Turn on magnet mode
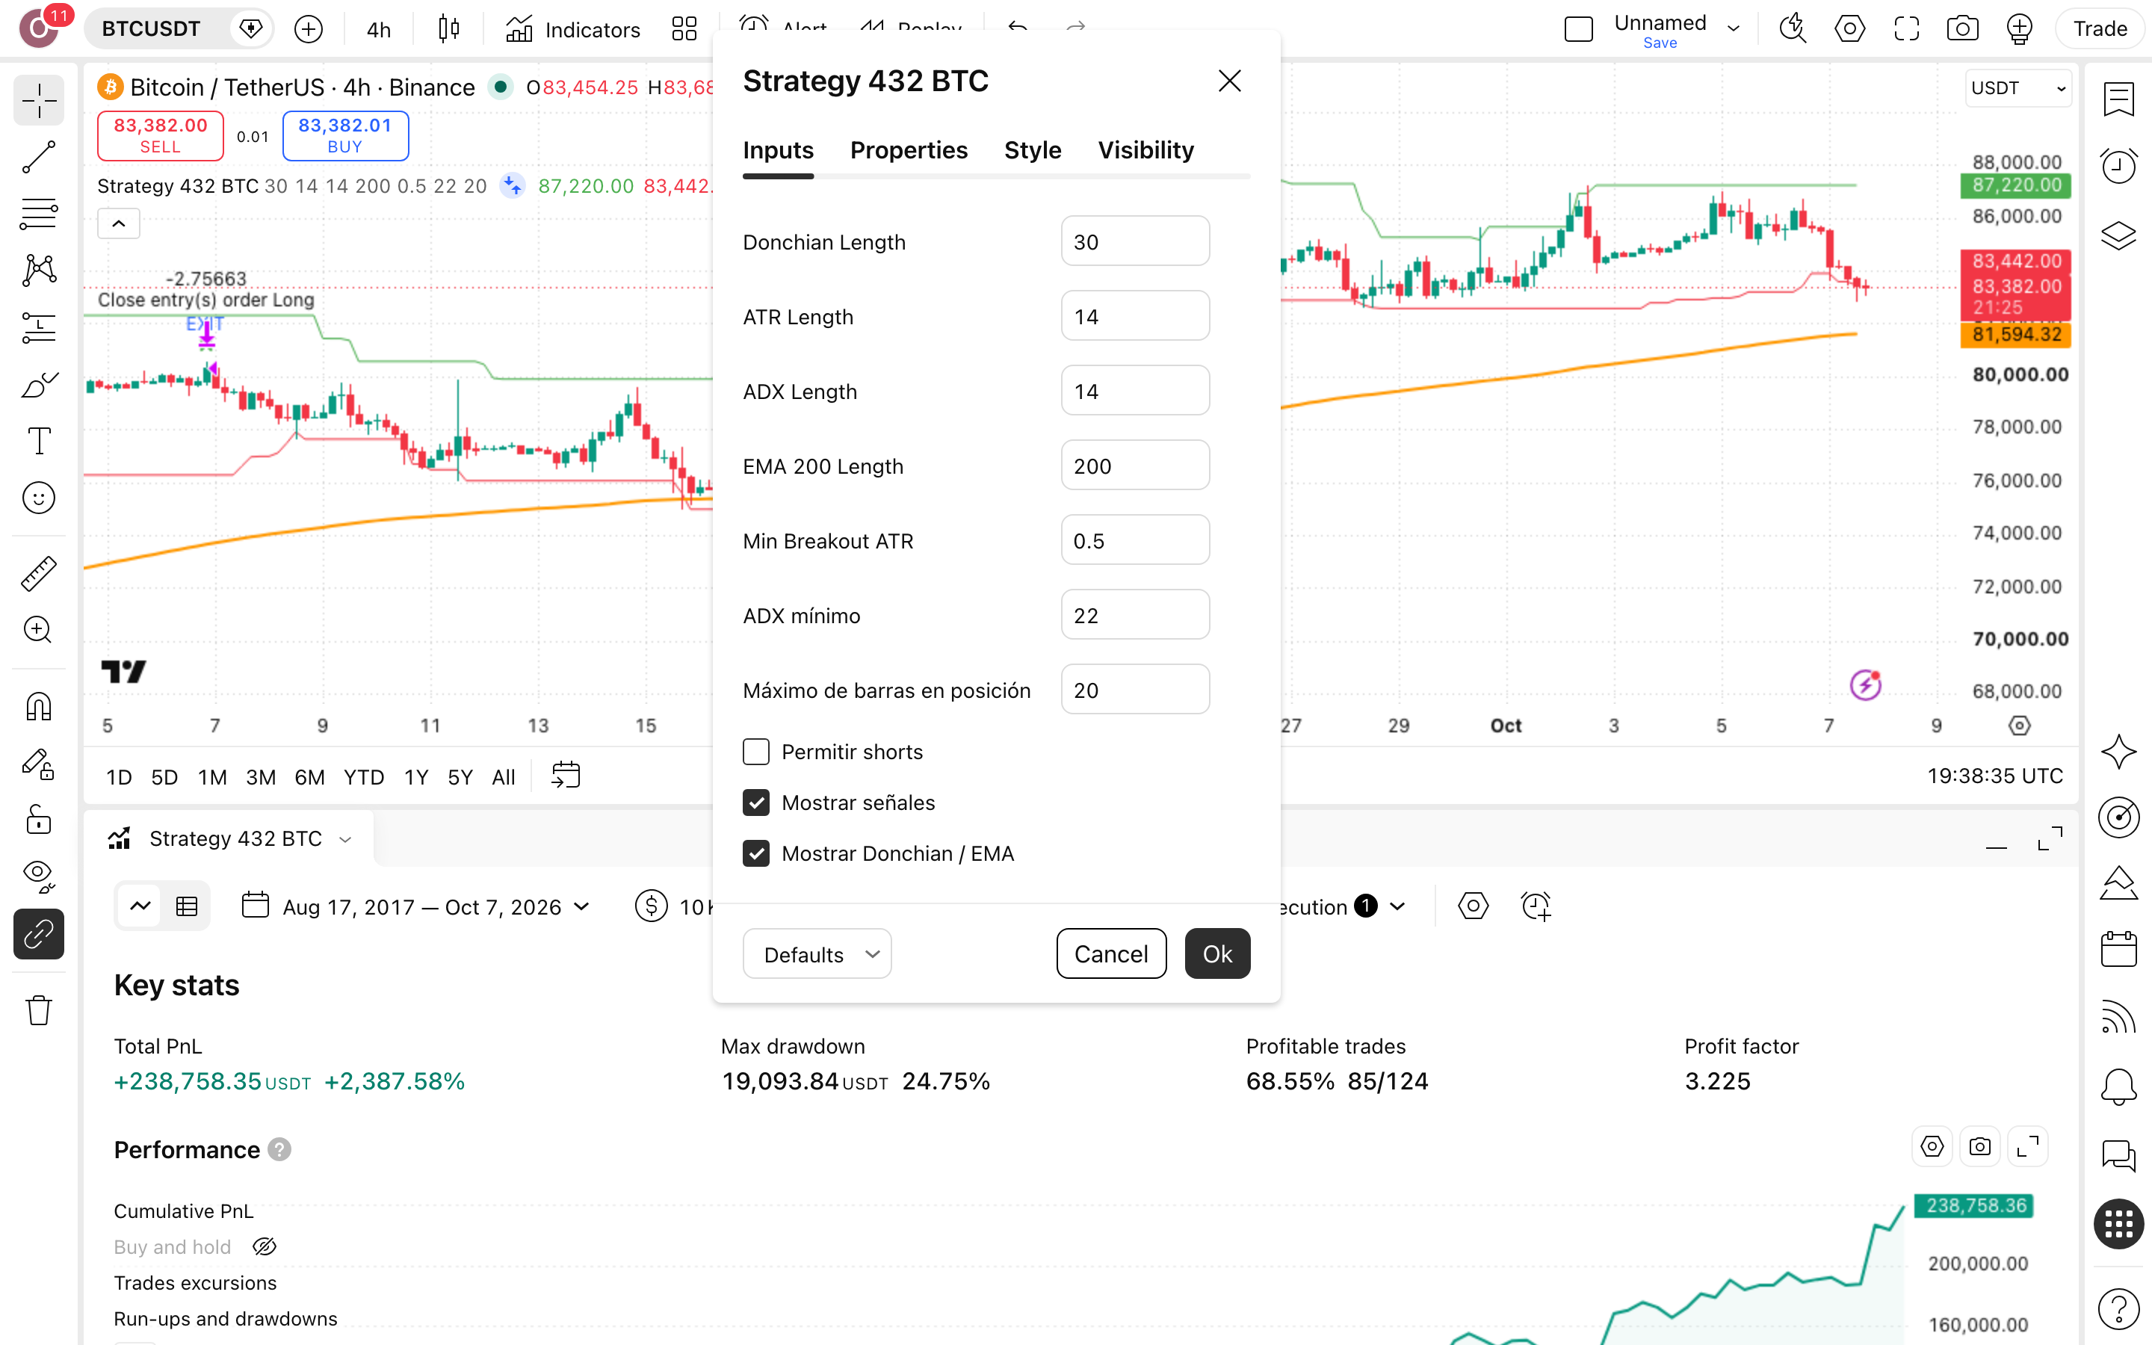The height and width of the screenshot is (1345, 2152). click(x=39, y=708)
